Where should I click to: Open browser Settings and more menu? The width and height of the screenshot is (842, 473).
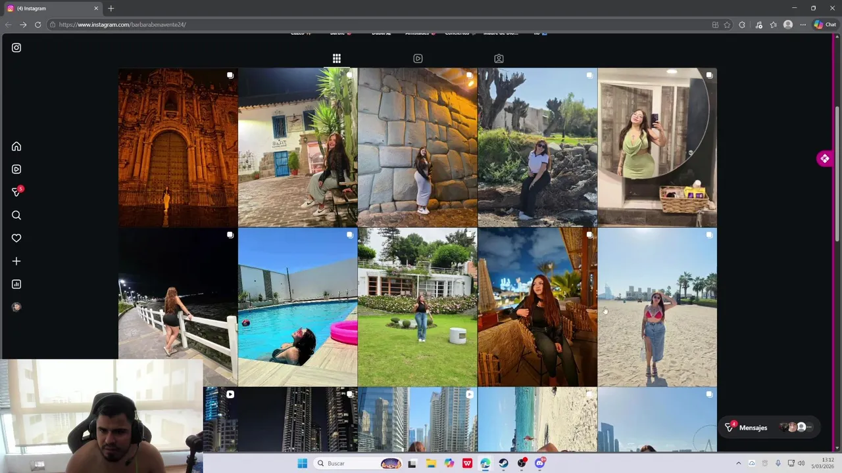pyautogui.click(x=803, y=24)
